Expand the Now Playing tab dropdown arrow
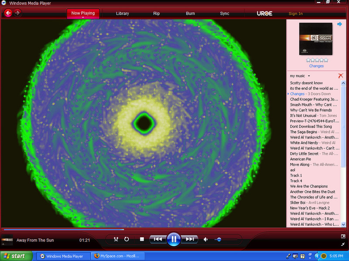This screenshot has height=261, width=349. pos(83,17)
